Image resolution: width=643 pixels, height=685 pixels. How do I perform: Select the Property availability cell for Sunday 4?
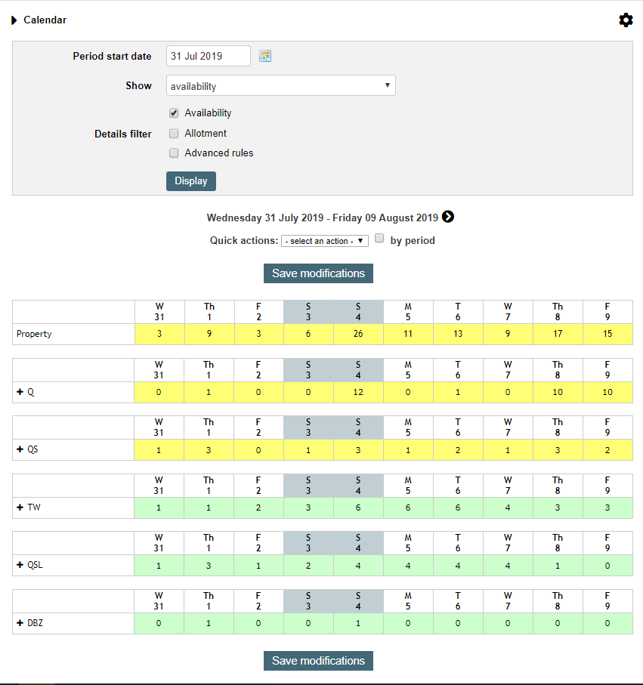click(x=358, y=332)
